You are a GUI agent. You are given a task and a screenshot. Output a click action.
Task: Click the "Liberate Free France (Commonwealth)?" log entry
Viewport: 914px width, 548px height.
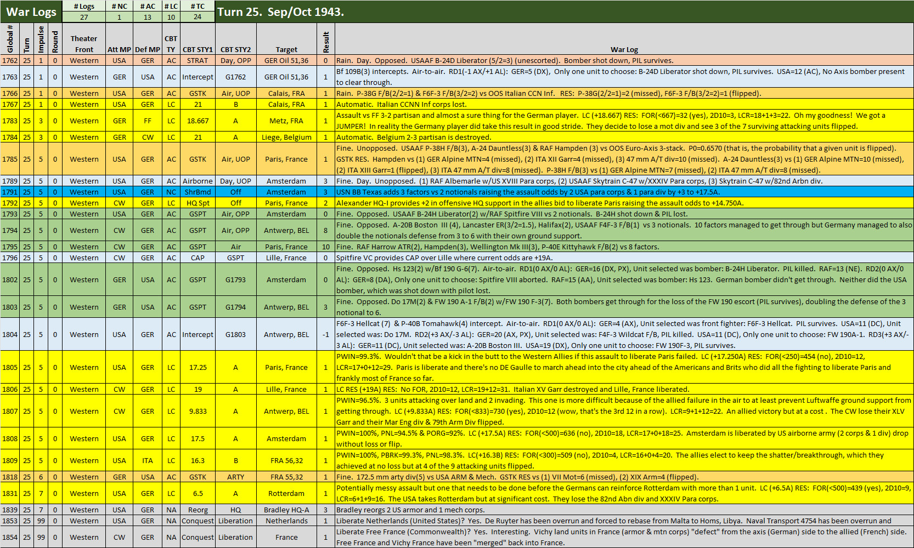[624, 537]
